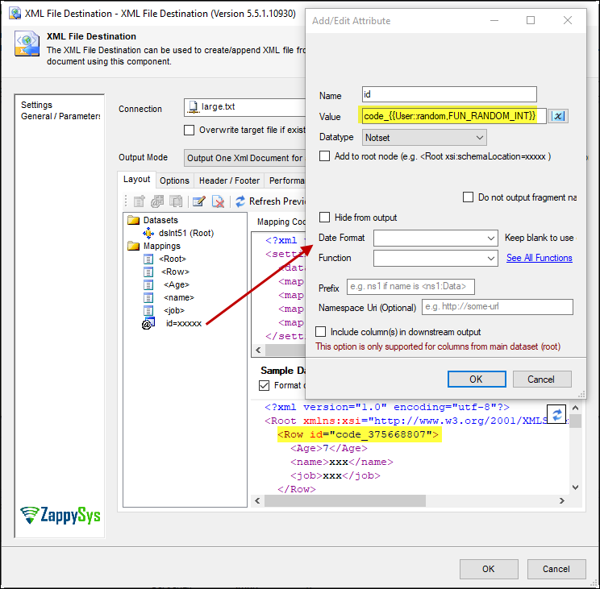600x589 pixels.
Task: Click the sample XML horizontal scrollbar thumb
Action: [x=345, y=500]
